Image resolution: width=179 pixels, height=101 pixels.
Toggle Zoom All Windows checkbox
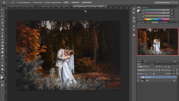pos(33,3)
